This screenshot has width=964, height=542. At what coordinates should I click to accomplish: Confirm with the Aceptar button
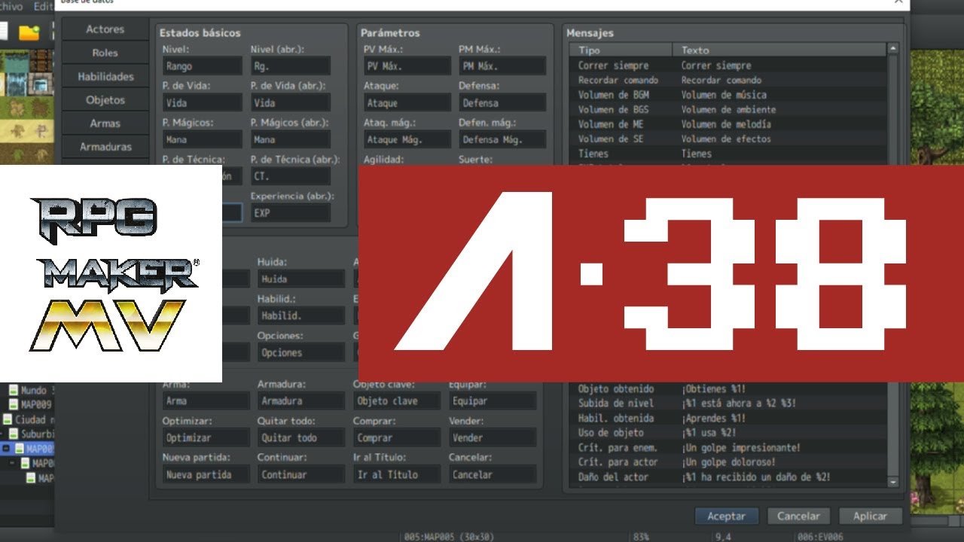click(x=726, y=516)
